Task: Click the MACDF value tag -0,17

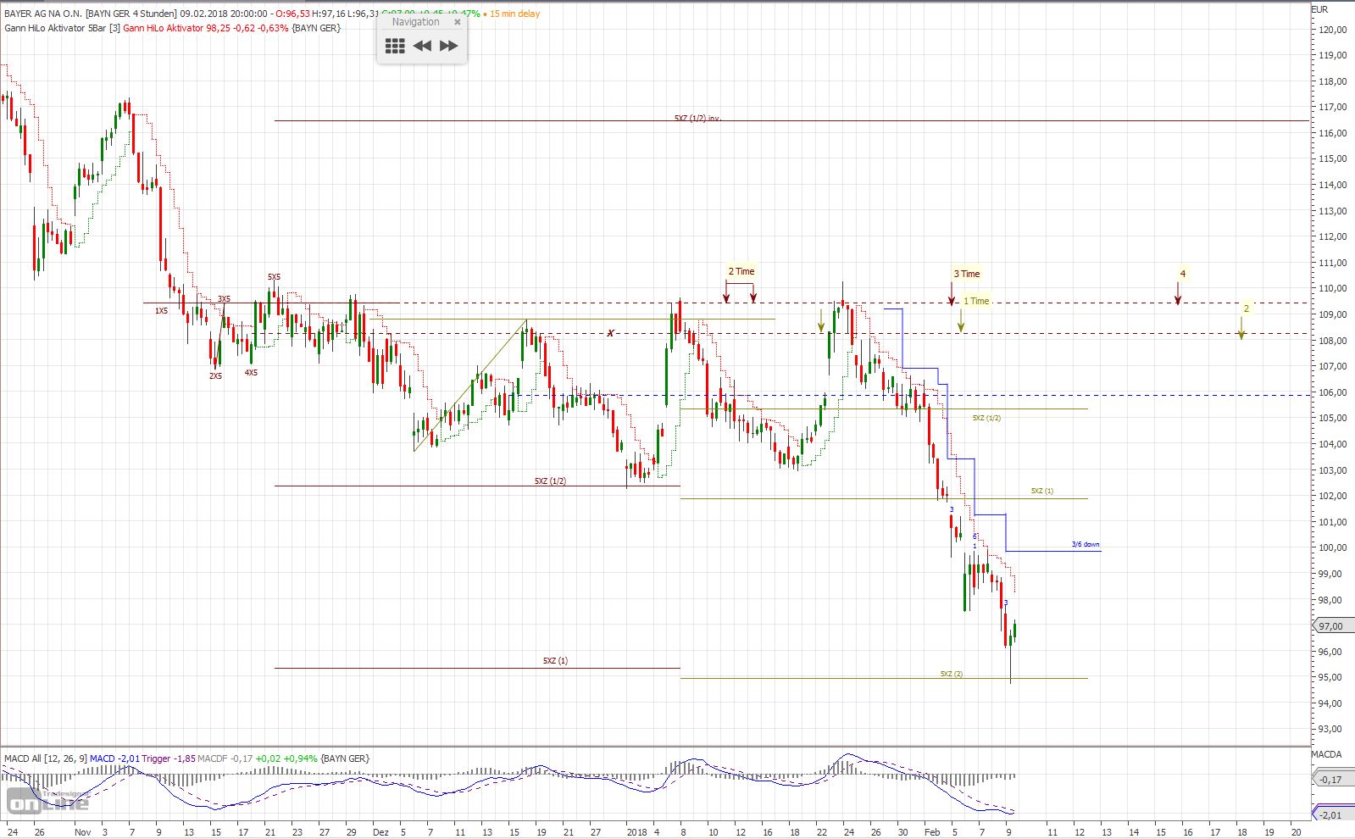Action: tap(1331, 780)
